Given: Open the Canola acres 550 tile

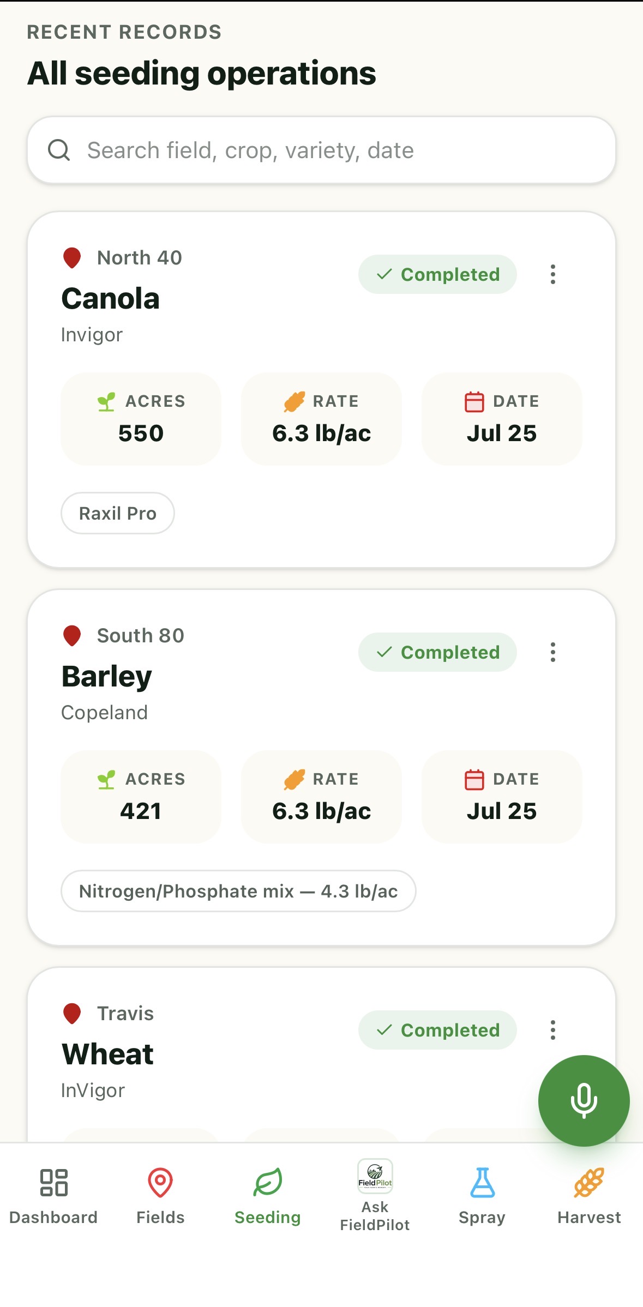Looking at the screenshot, I should 141,419.
